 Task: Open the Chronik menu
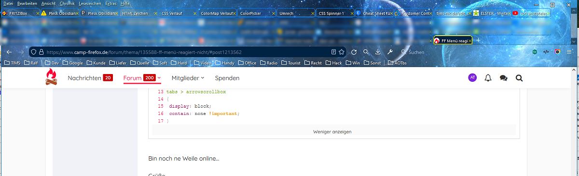click(x=67, y=3)
